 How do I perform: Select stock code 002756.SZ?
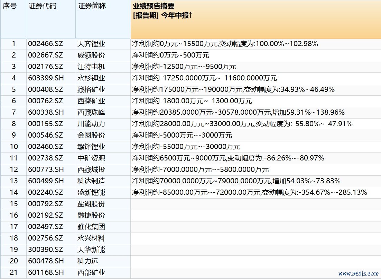(45, 238)
